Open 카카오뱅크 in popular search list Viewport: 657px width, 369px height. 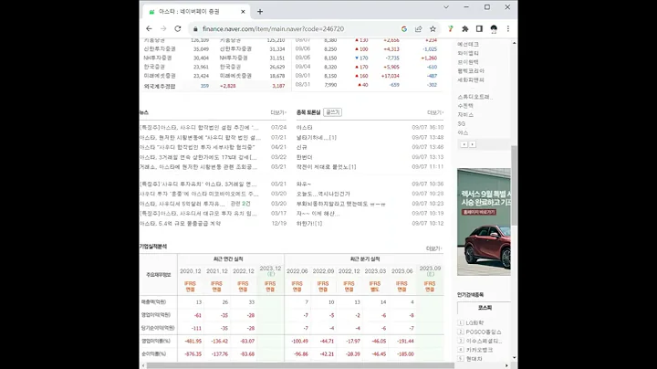coord(479,350)
